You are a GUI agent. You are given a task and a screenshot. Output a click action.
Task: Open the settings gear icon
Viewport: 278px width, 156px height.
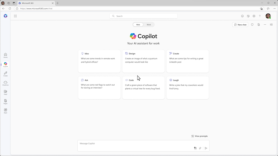point(254,16)
